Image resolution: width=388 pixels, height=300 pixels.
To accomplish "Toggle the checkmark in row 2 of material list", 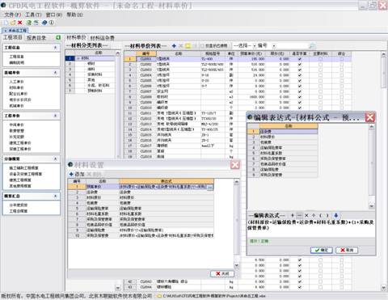I will pyautogui.click(x=300, y=64).
